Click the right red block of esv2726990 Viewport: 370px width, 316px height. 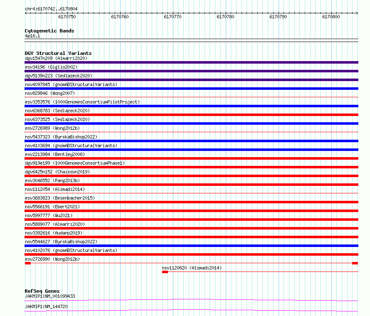click(355, 263)
